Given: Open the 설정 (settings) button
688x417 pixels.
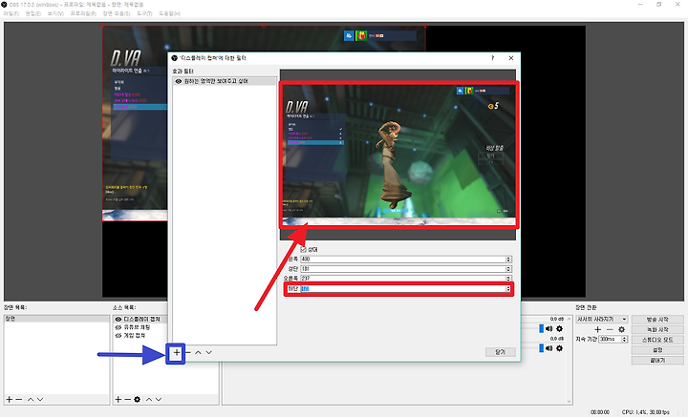Looking at the screenshot, I should (657, 350).
